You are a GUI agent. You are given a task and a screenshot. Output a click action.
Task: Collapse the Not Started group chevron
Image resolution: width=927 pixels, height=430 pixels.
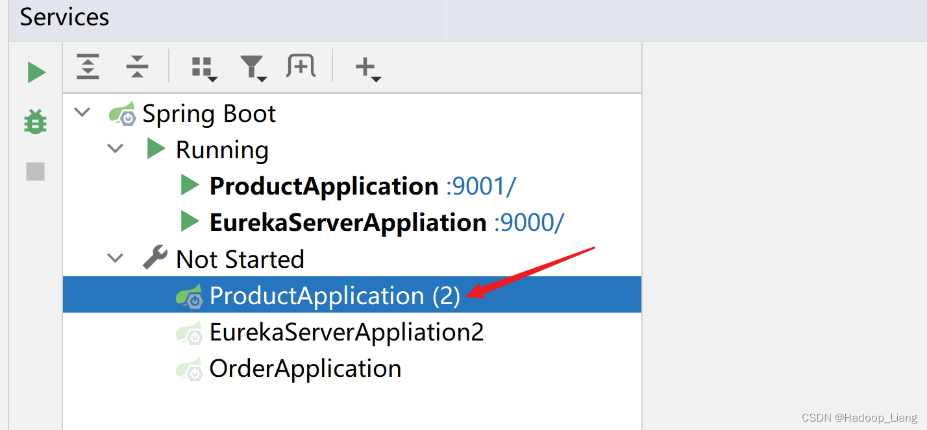(116, 258)
